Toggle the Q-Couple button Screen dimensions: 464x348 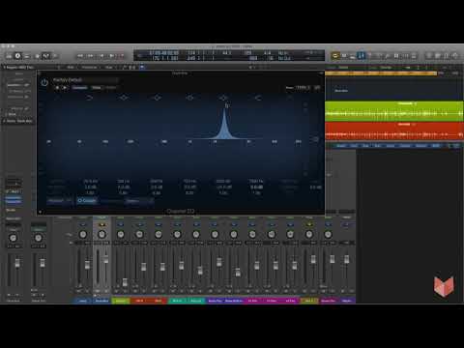87,200
